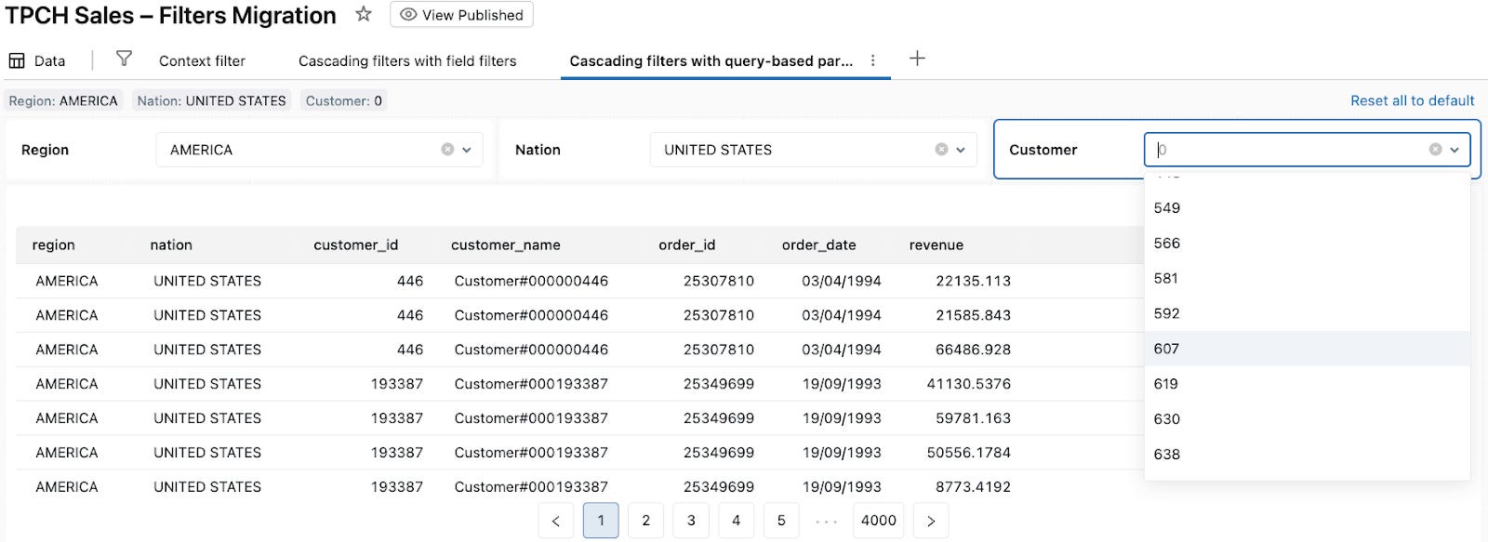Select customer 630 option
Viewport: 1488px width, 542px height.
[x=1307, y=419]
